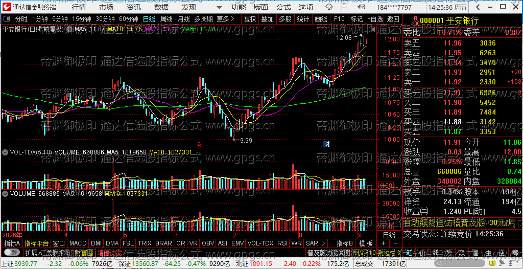Click the customer service headset icon
This screenshot has width=523, height=269.
coord(329,7)
